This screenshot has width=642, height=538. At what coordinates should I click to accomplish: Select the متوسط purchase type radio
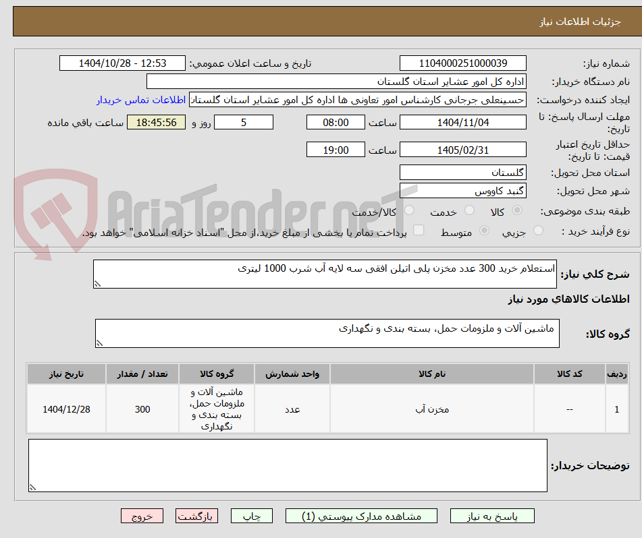click(x=484, y=231)
